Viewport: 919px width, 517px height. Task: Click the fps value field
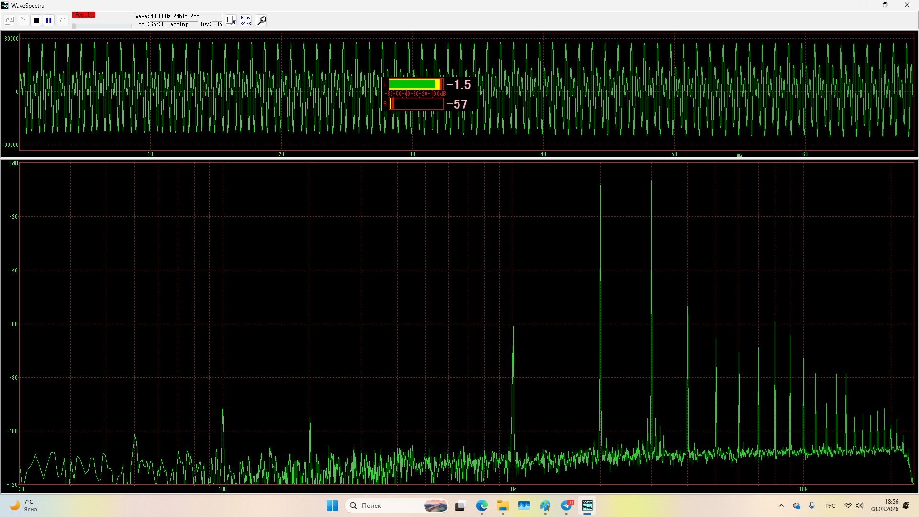coord(218,24)
